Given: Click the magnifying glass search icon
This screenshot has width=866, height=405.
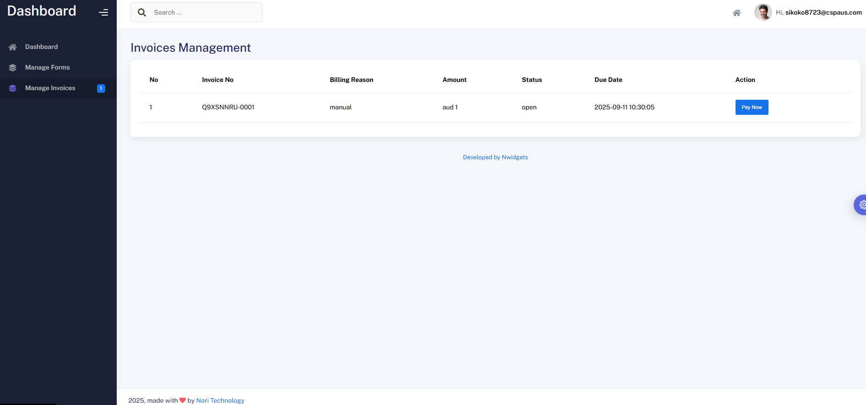Looking at the screenshot, I should tap(142, 12).
